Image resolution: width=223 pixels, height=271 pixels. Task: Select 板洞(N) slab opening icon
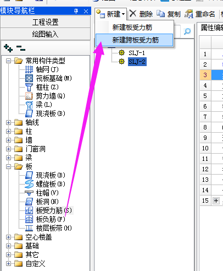click(29, 202)
